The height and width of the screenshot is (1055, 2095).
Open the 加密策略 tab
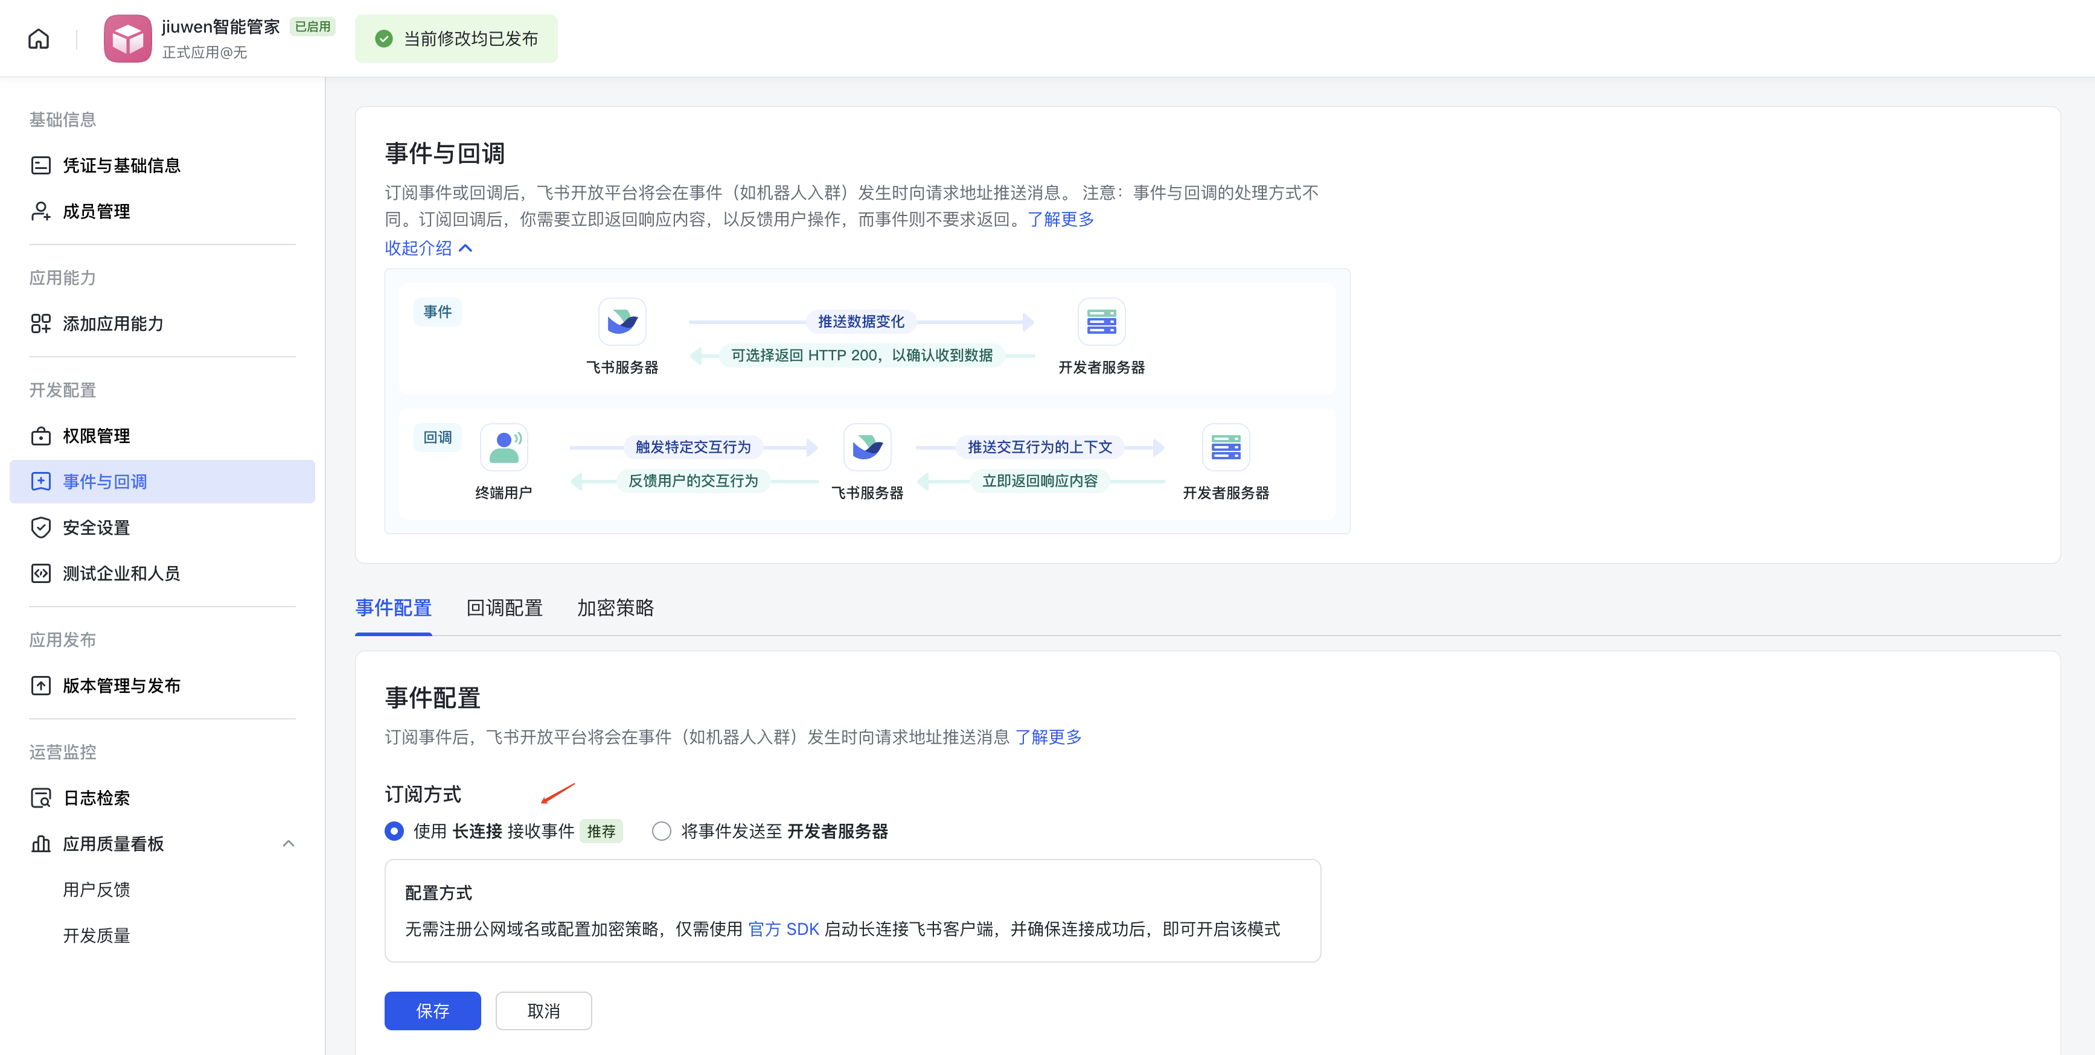[x=616, y=608]
